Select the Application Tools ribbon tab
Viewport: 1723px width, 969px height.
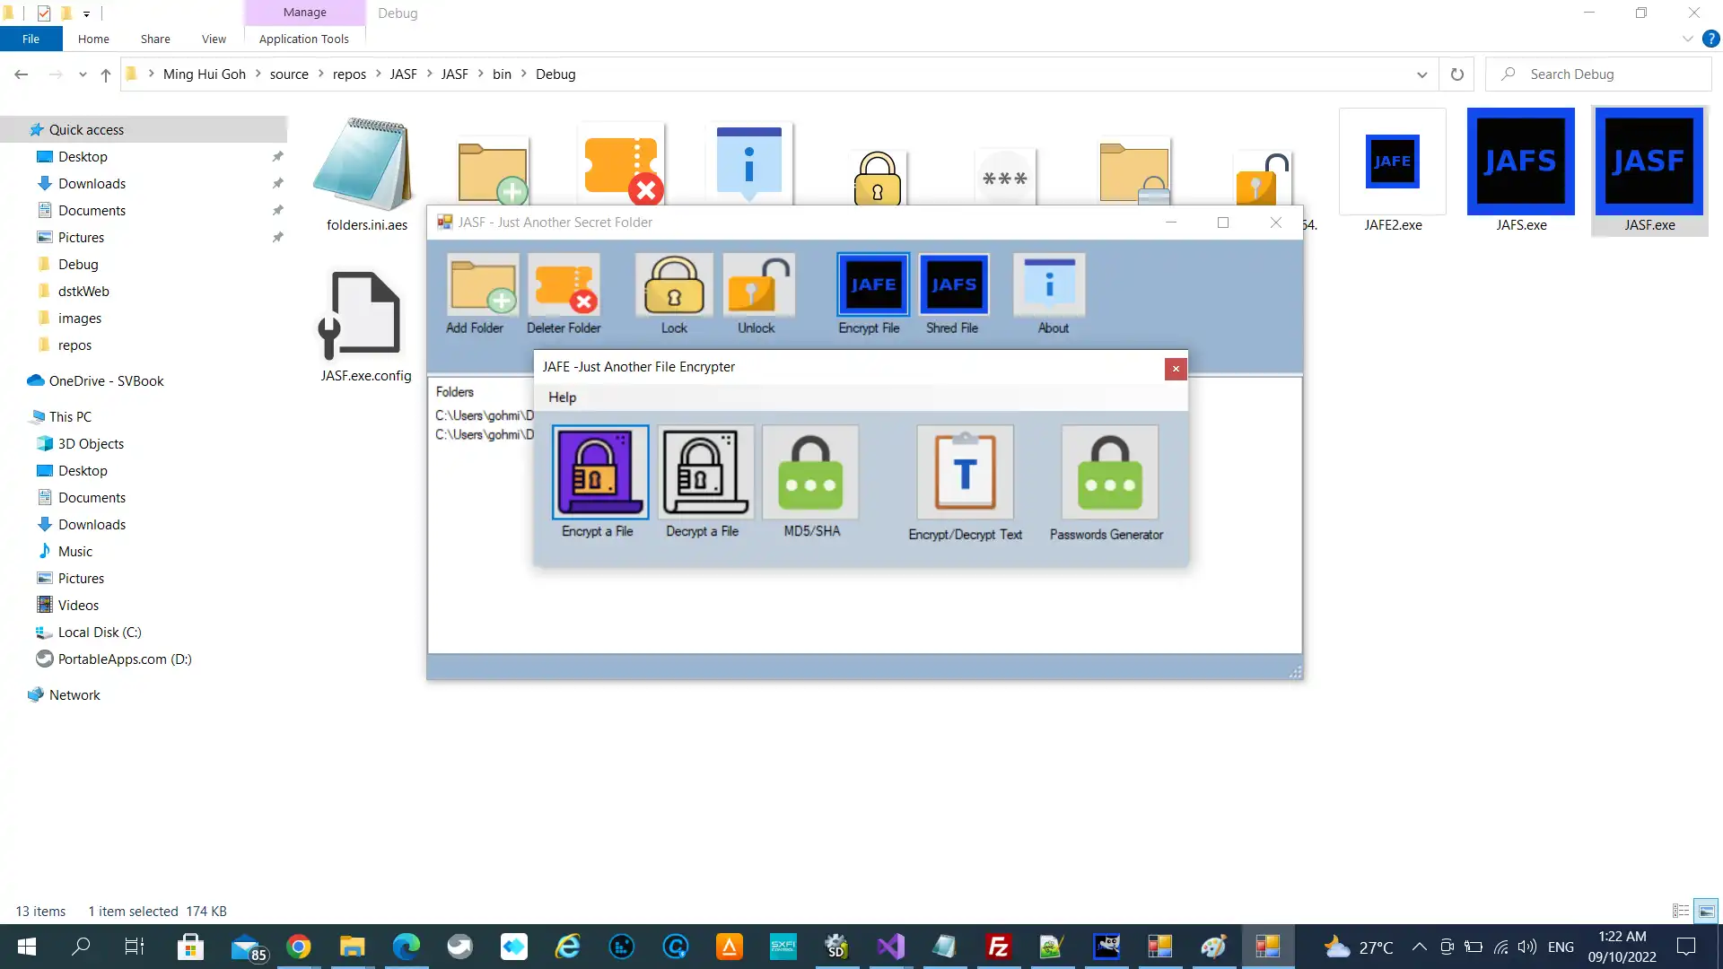tap(303, 39)
